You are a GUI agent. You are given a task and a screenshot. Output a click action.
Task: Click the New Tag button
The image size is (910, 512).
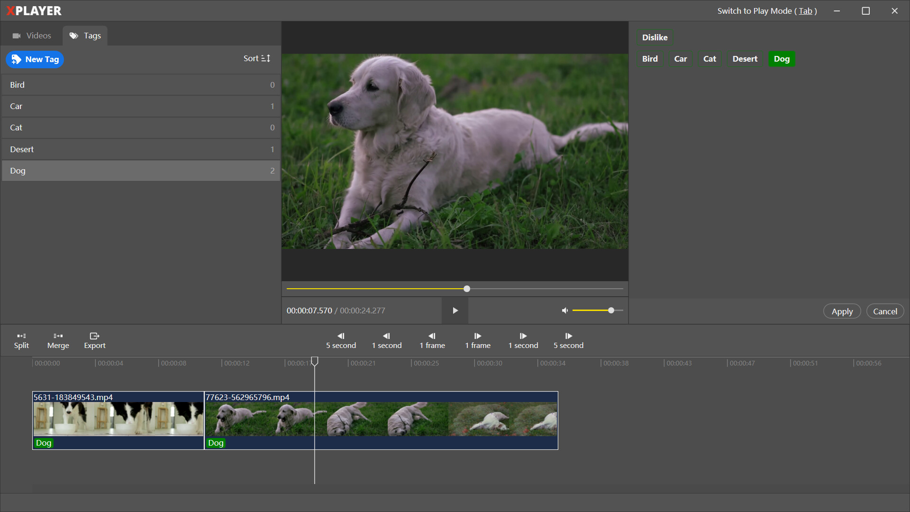tap(35, 59)
